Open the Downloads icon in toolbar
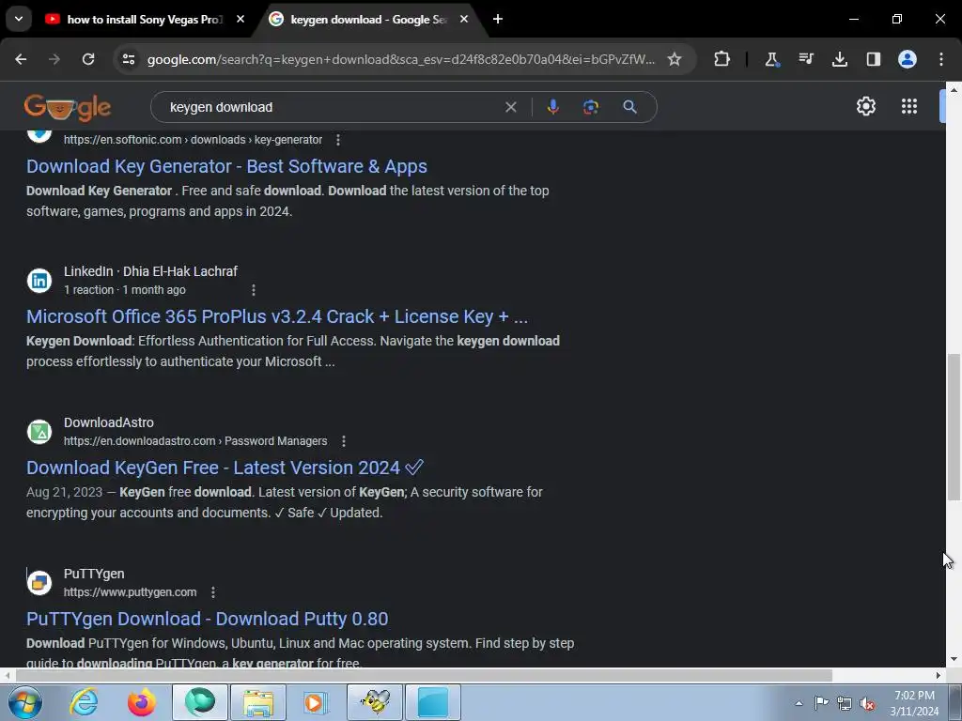The image size is (962, 721). (x=839, y=59)
